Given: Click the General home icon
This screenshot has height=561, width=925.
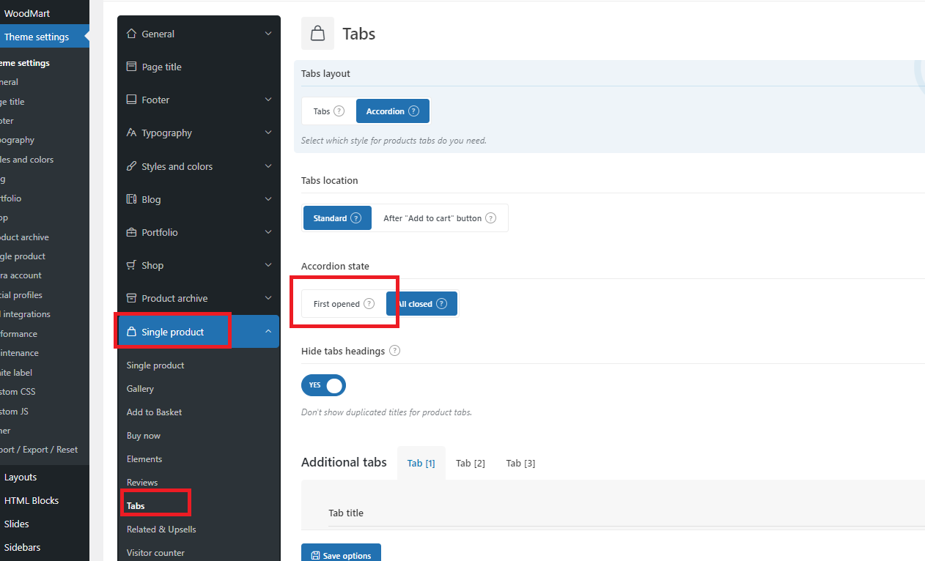Looking at the screenshot, I should 132,34.
